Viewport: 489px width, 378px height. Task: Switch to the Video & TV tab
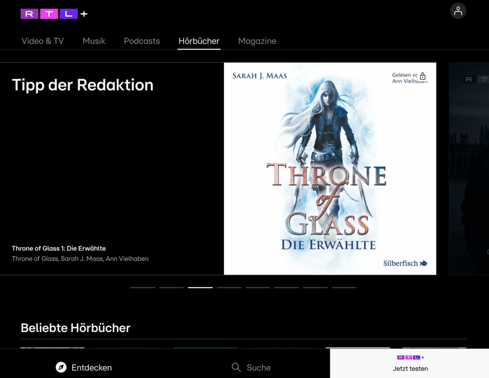(43, 41)
